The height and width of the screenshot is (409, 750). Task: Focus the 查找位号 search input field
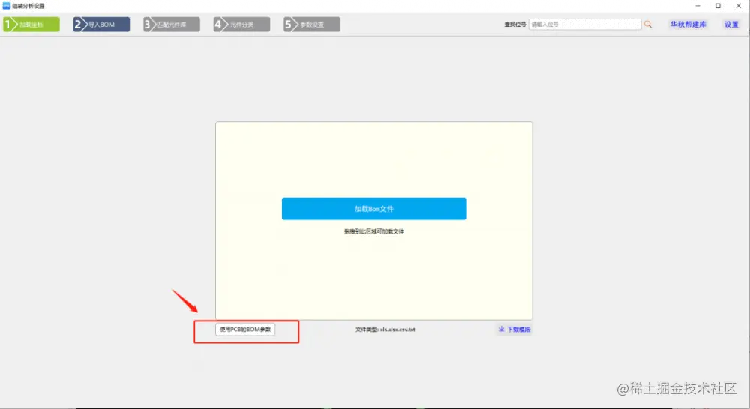[584, 25]
